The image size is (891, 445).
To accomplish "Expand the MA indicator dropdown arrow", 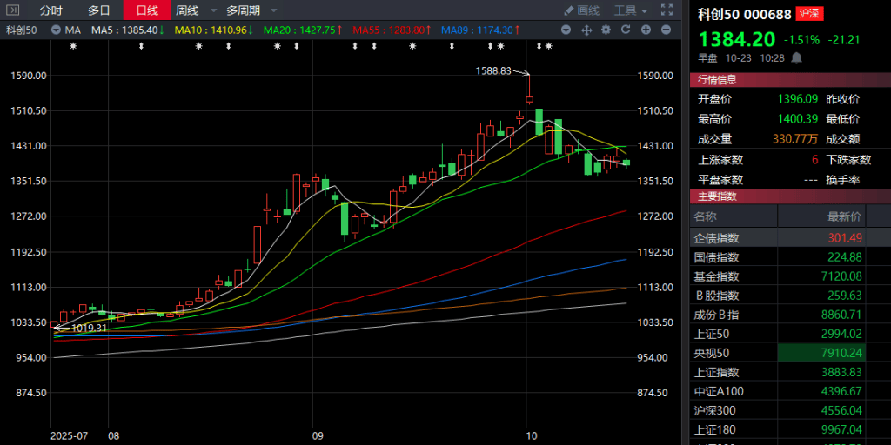I will pos(54,30).
